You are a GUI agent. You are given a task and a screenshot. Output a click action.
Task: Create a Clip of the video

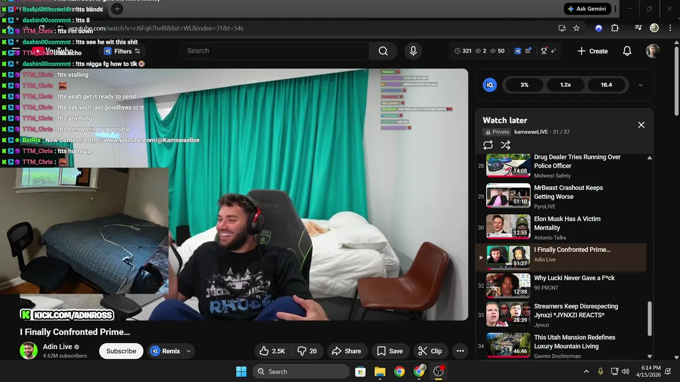pos(430,351)
